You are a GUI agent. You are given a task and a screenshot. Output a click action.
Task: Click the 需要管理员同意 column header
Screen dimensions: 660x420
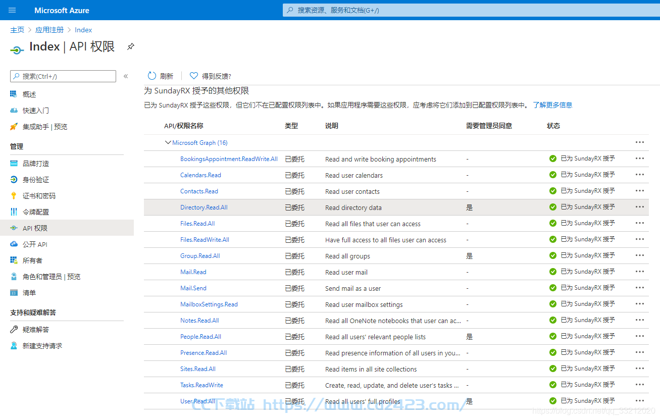489,126
